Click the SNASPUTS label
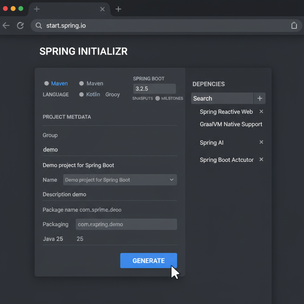This screenshot has height=304, width=304. [142, 99]
